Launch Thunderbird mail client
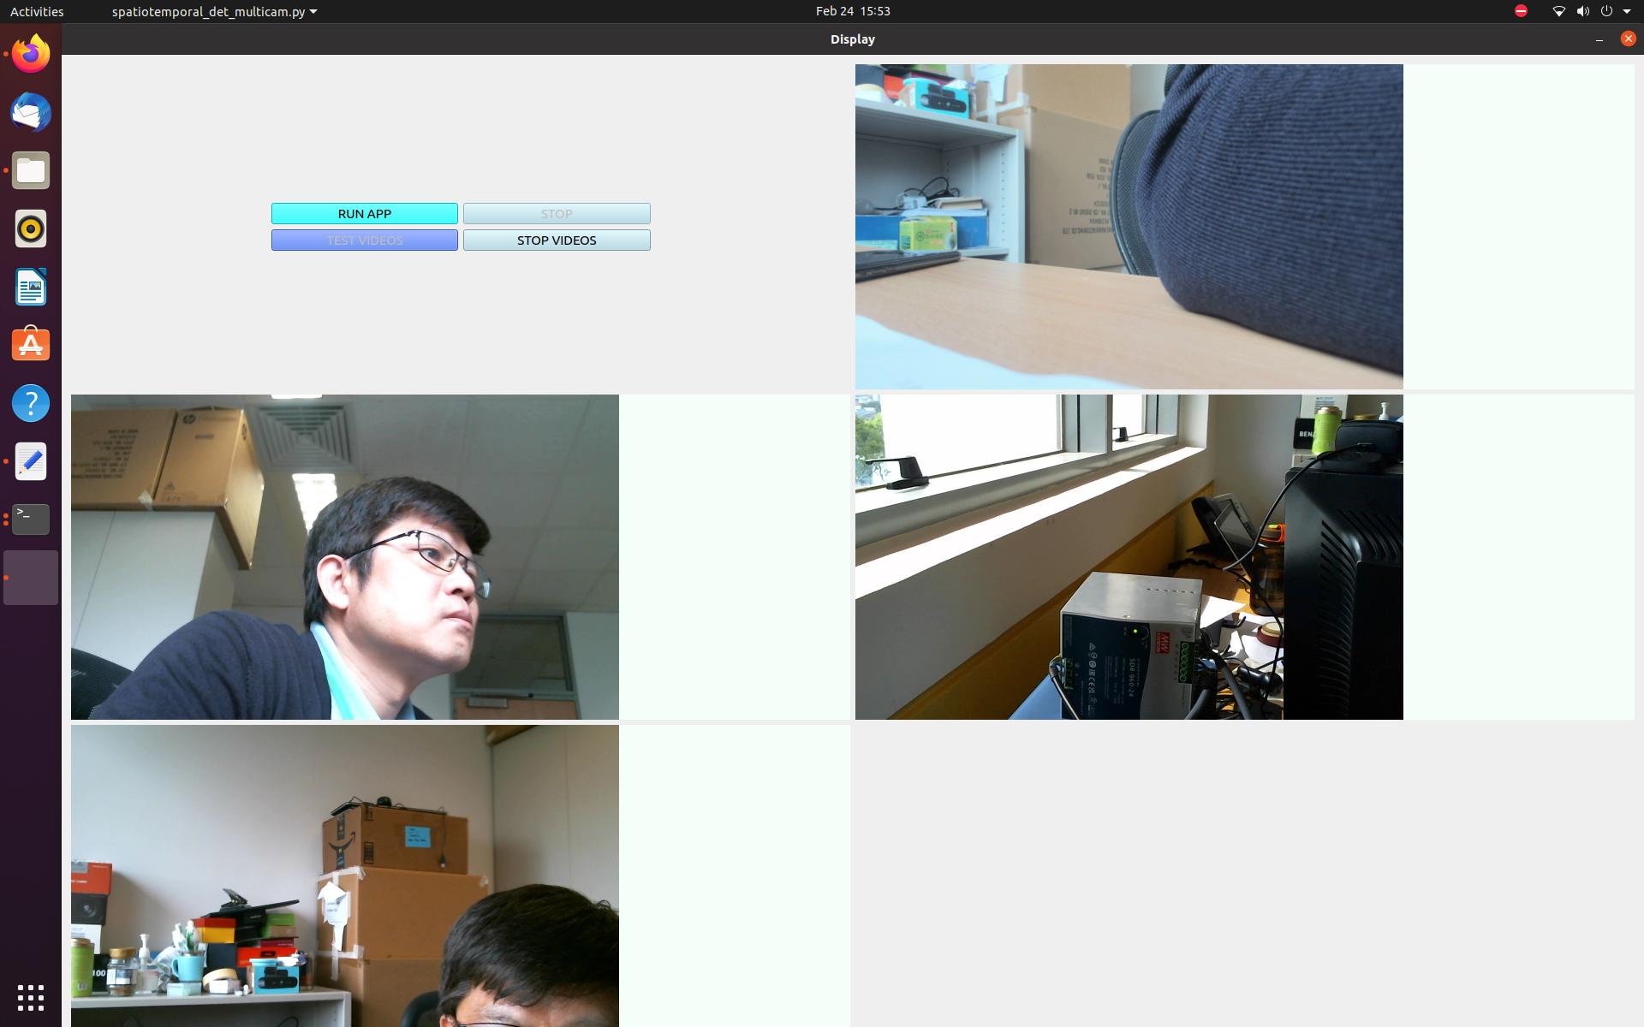Image resolution: width=1644 pixels, height=1027 pixels. point(31,113)
